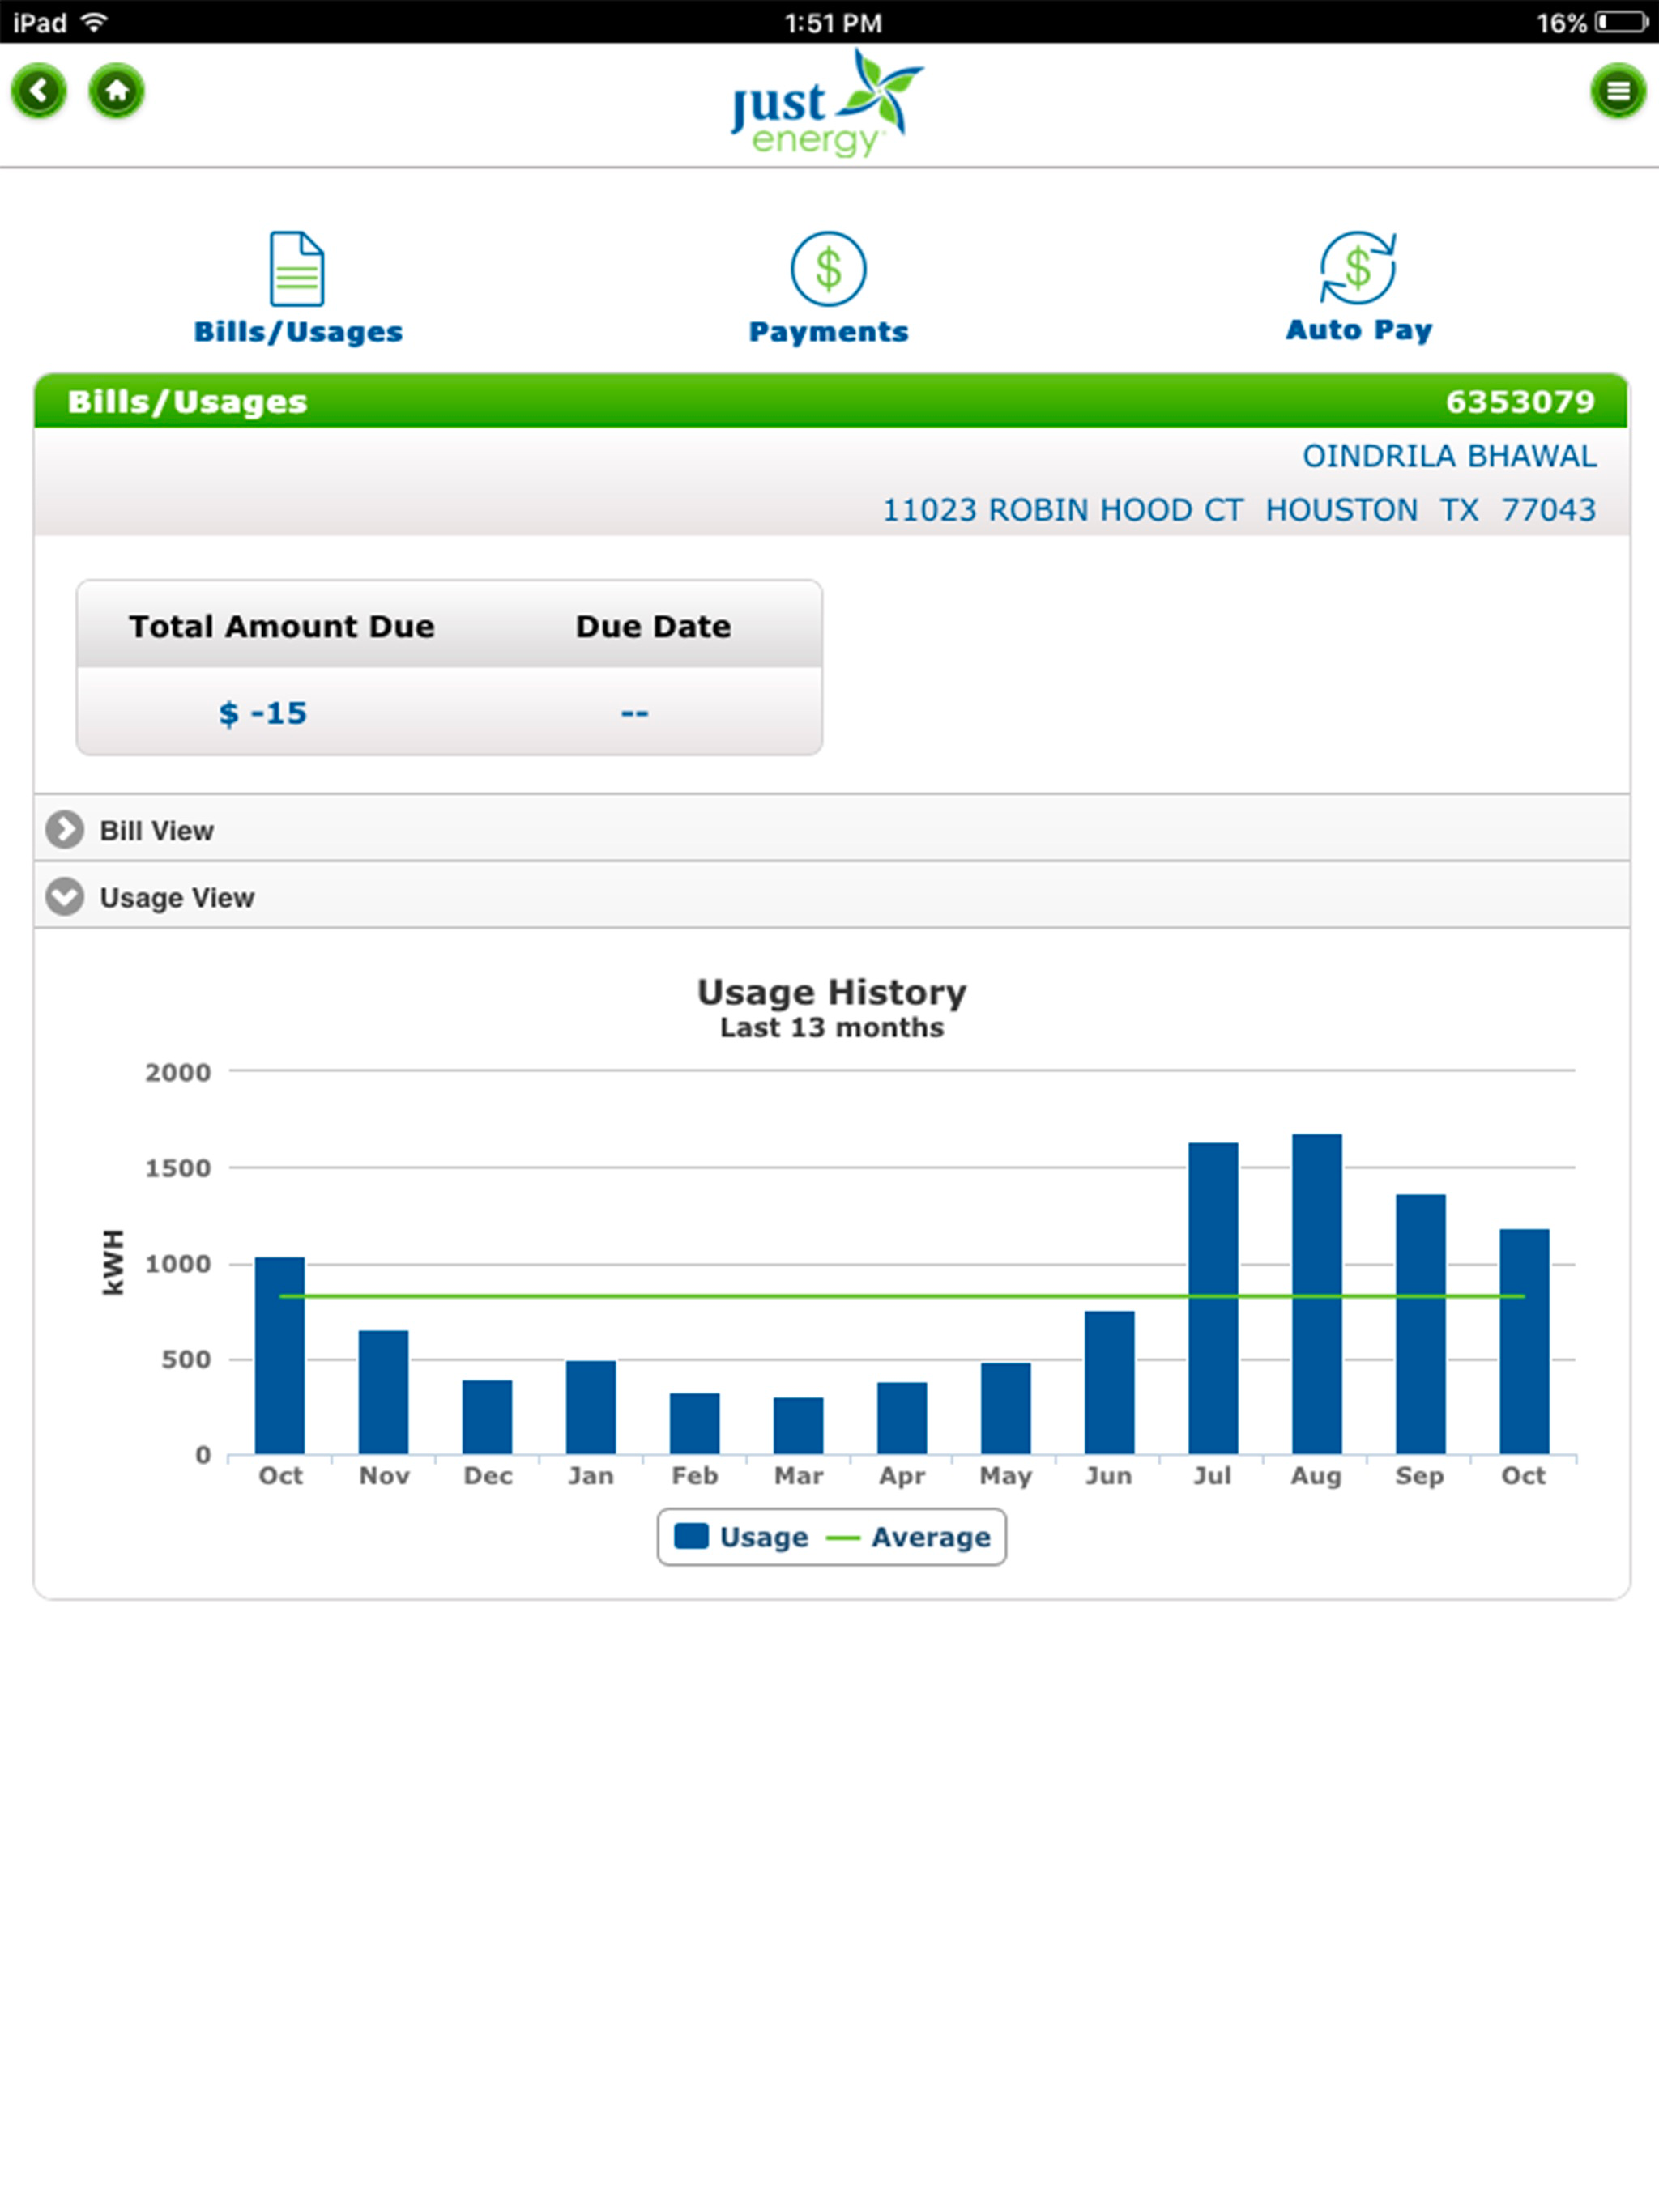
Task: Select the Bills/Usages tab label
Action: click(298, 332)
